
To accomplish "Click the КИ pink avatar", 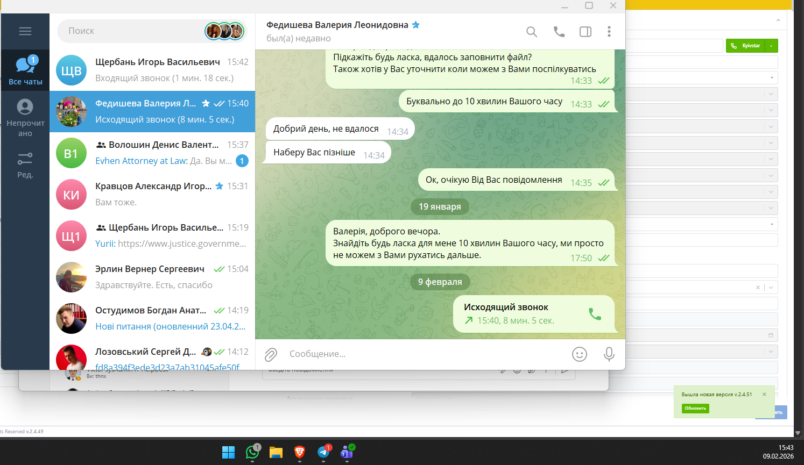I will [x=71, y=195].
